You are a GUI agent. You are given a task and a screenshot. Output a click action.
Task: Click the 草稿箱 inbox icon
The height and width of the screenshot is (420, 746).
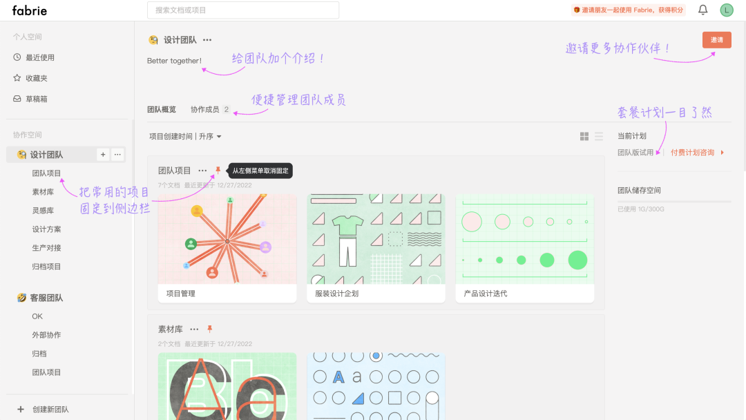click(17, 99)
